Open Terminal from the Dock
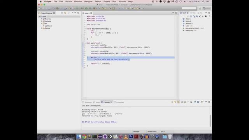Image resolution: width=249 pixels, height=140 pixels. pos(95,136)
